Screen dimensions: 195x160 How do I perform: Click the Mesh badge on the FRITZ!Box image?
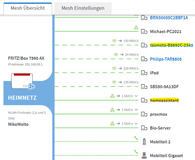(x=32, y=86)
